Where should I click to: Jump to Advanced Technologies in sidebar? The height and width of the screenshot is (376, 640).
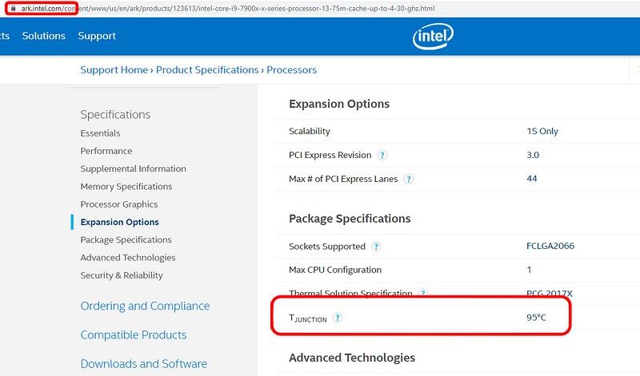[128, 258]
